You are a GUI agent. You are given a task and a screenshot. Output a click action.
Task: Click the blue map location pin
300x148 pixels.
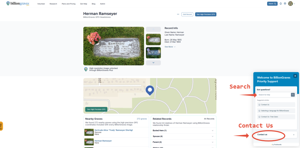pyautogui.click(x=150, y=90)
